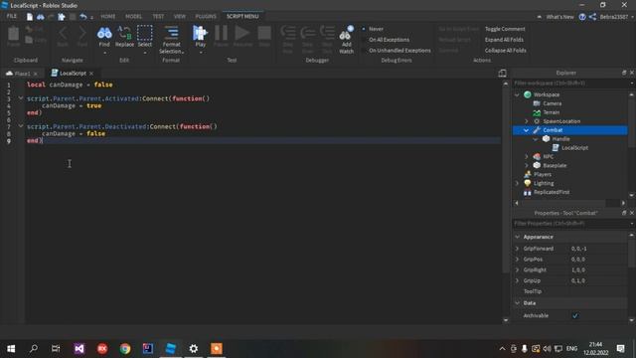The image size is (636, 358).
Task: Click the help question mark icon
Action: 582,17
